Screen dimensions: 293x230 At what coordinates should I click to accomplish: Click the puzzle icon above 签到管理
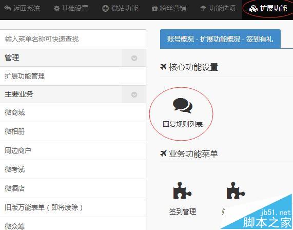(x=182, y=190)
